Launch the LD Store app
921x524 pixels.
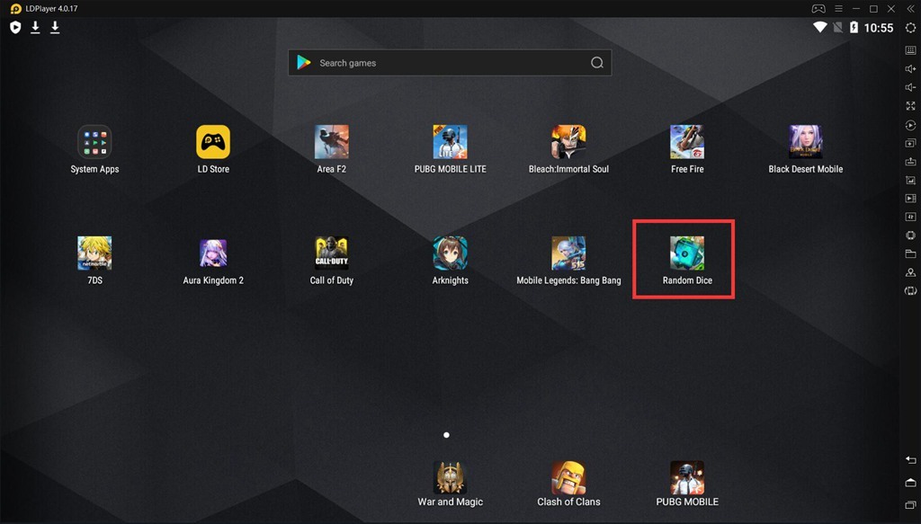pos(213,142)
